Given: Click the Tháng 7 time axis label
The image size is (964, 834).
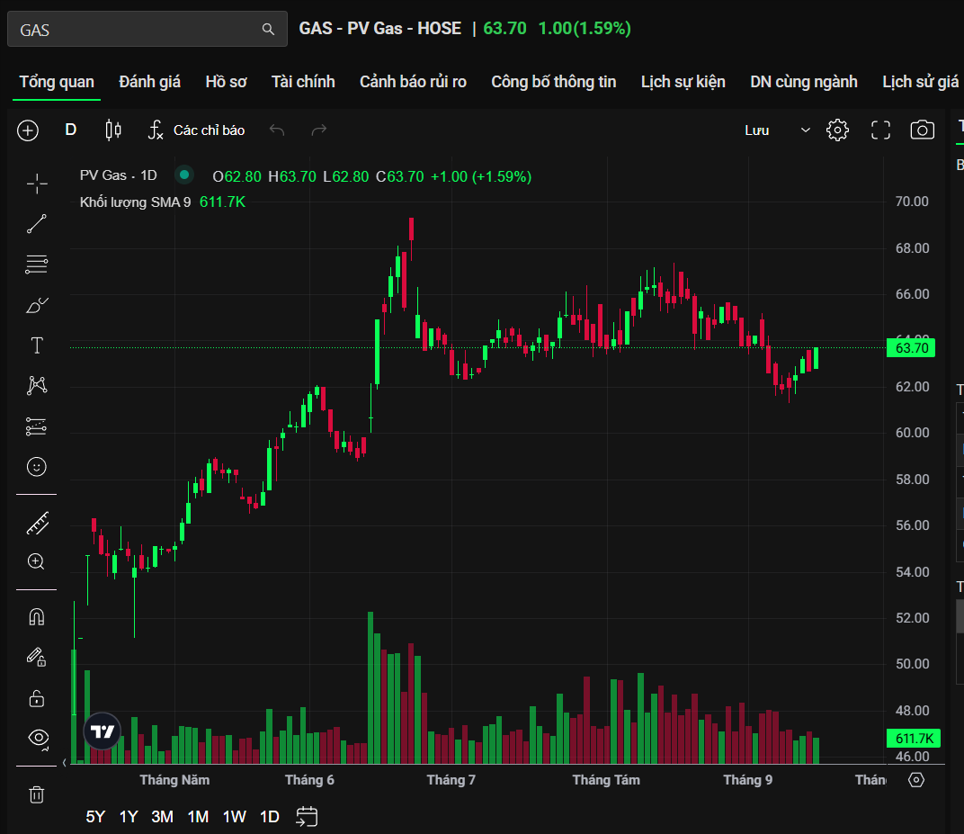Looking at the screenshot, I should pos(451,780).
